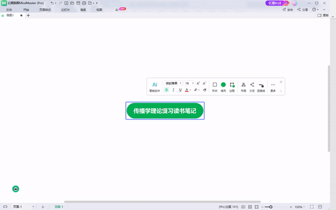This screenshot has height=210, width=336.
Task: Click the New document icon in title bar
Action: (66, 3)
